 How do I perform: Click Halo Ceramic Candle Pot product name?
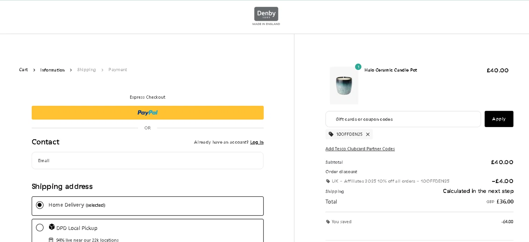tap(391, 70)
